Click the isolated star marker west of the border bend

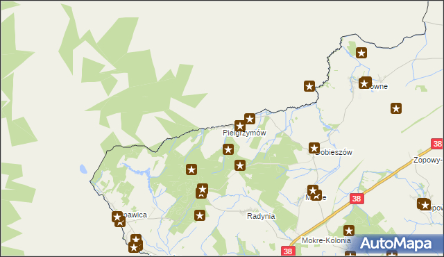309,86
